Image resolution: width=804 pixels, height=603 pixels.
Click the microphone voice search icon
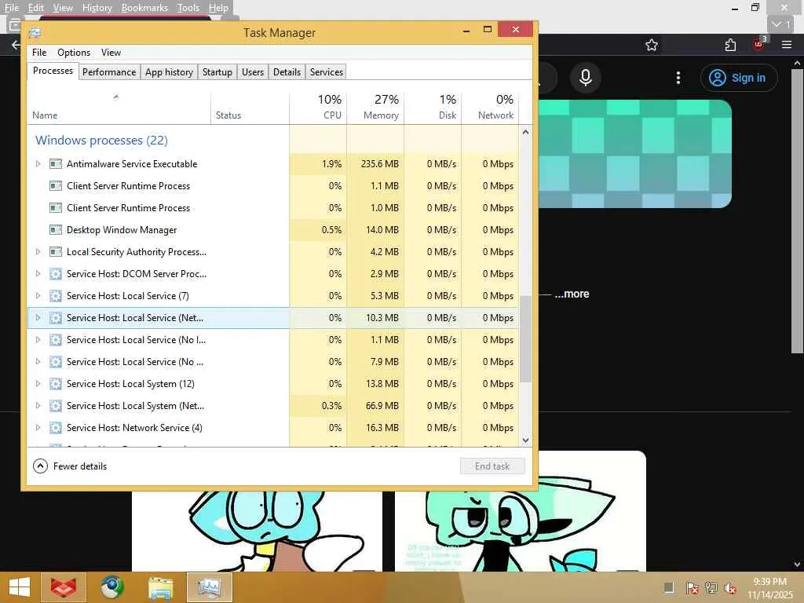pyautogui.click(x=586, y=78)
